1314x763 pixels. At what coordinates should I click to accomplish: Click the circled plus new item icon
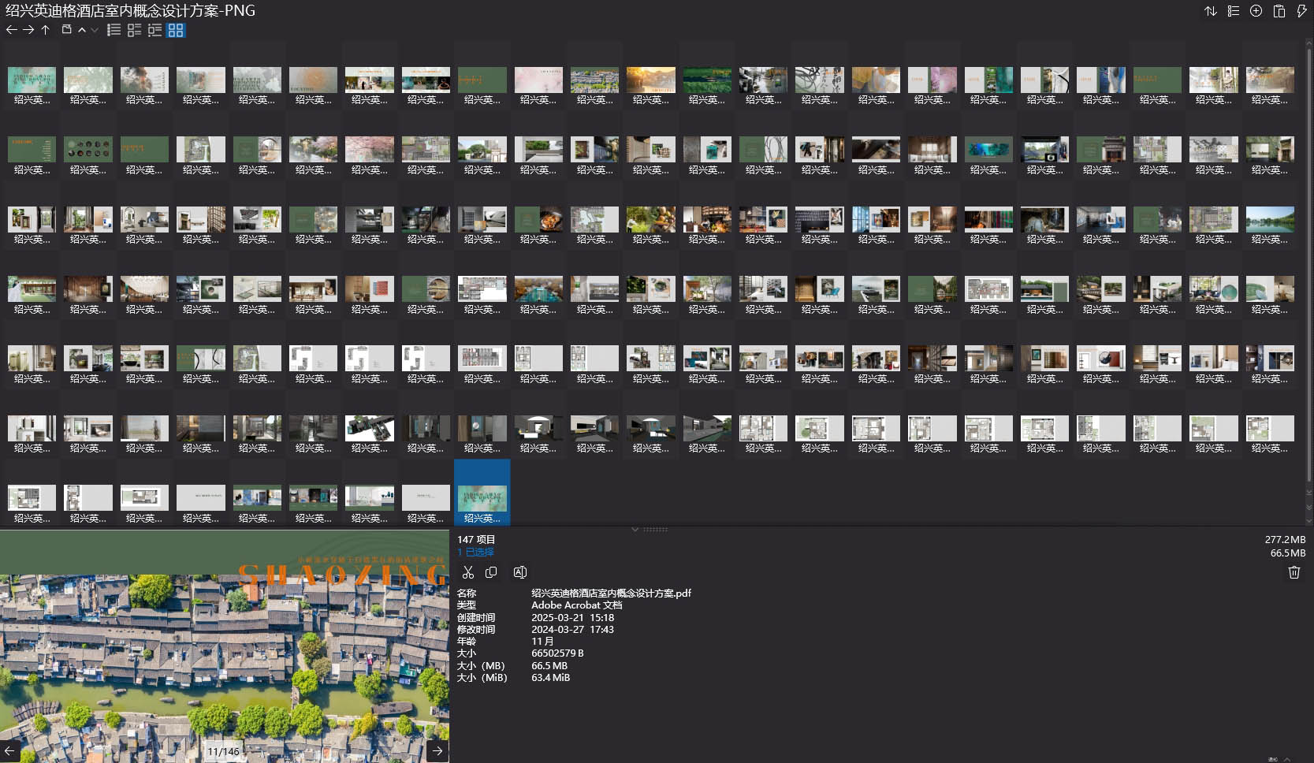pos(1256,11)
